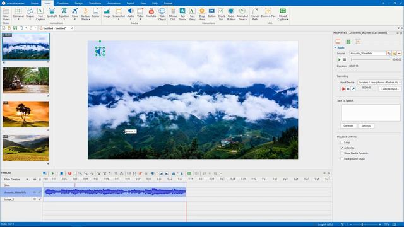The image size is (404, 227).
Task: Open the Export ribbon tab
Action: (x=131, y=3)
